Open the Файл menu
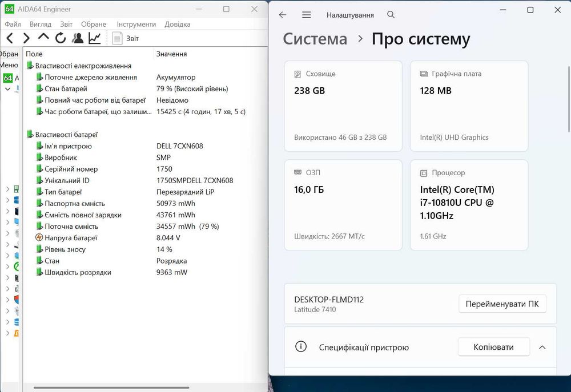 13,24
